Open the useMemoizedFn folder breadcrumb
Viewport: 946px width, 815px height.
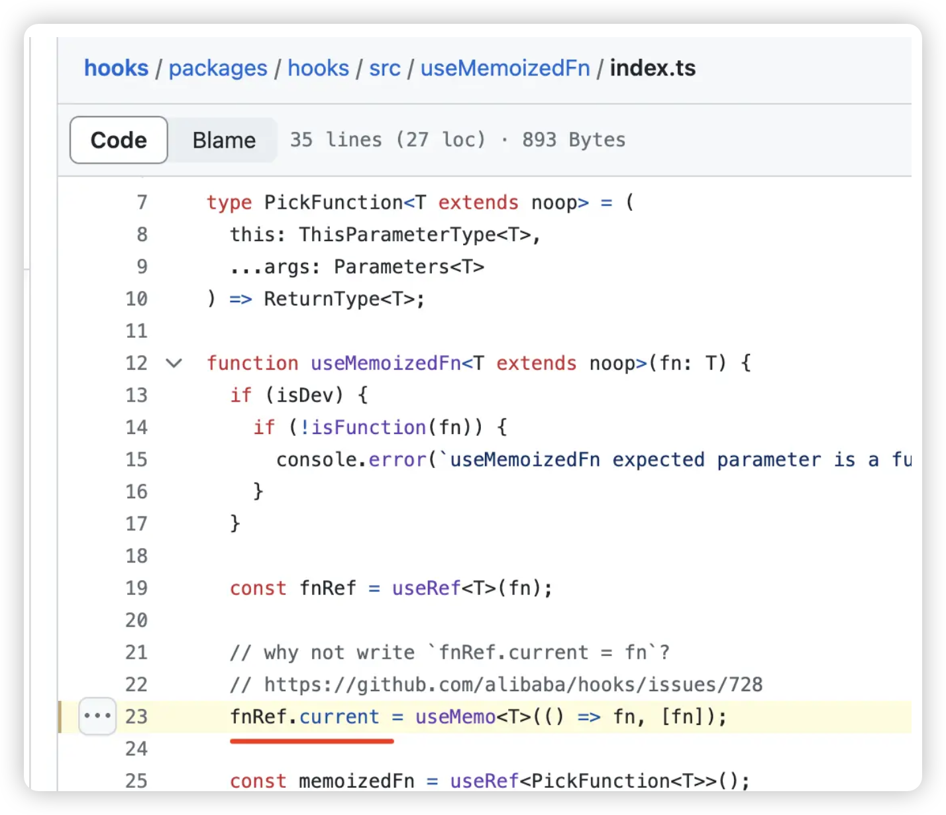(505, 68)
